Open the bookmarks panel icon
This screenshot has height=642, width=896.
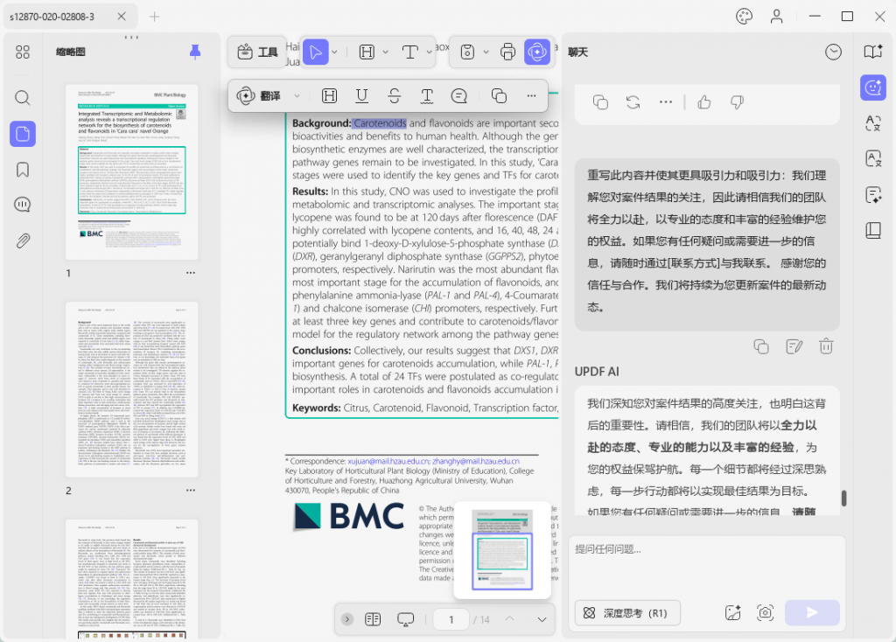(22, 170)
